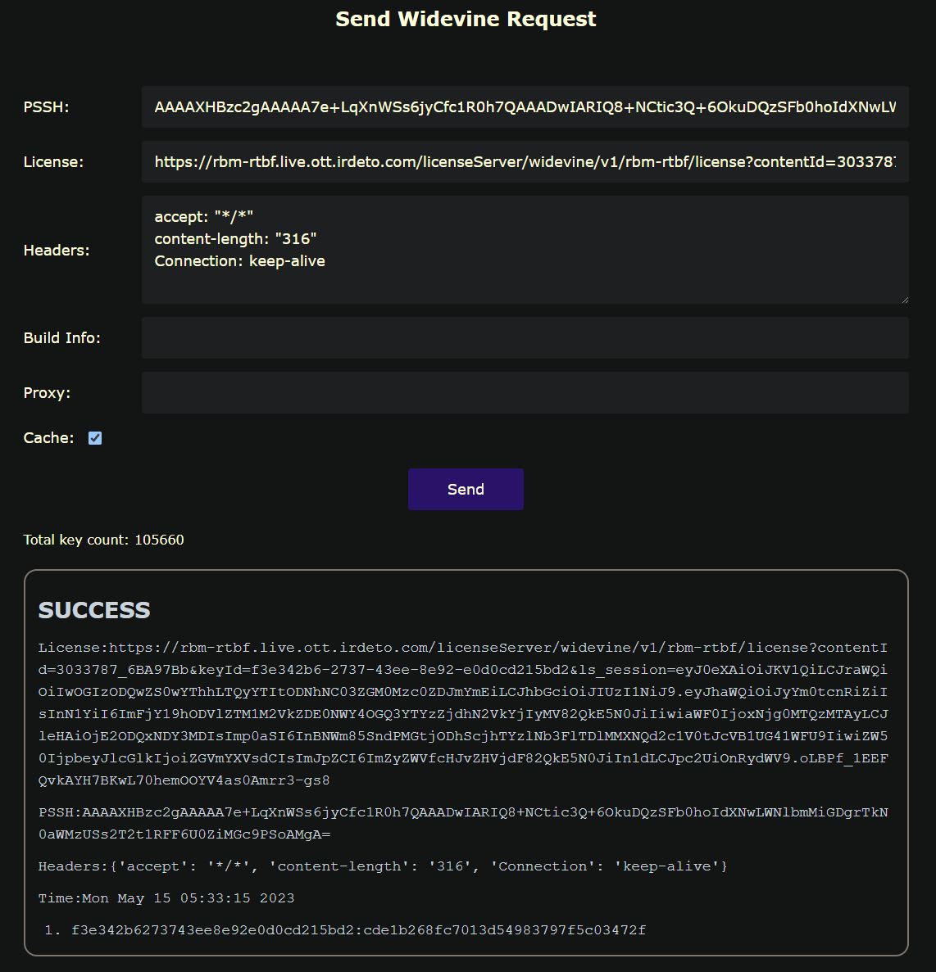
Task: Click the "License:" form label
Action: tap(53, 162)
